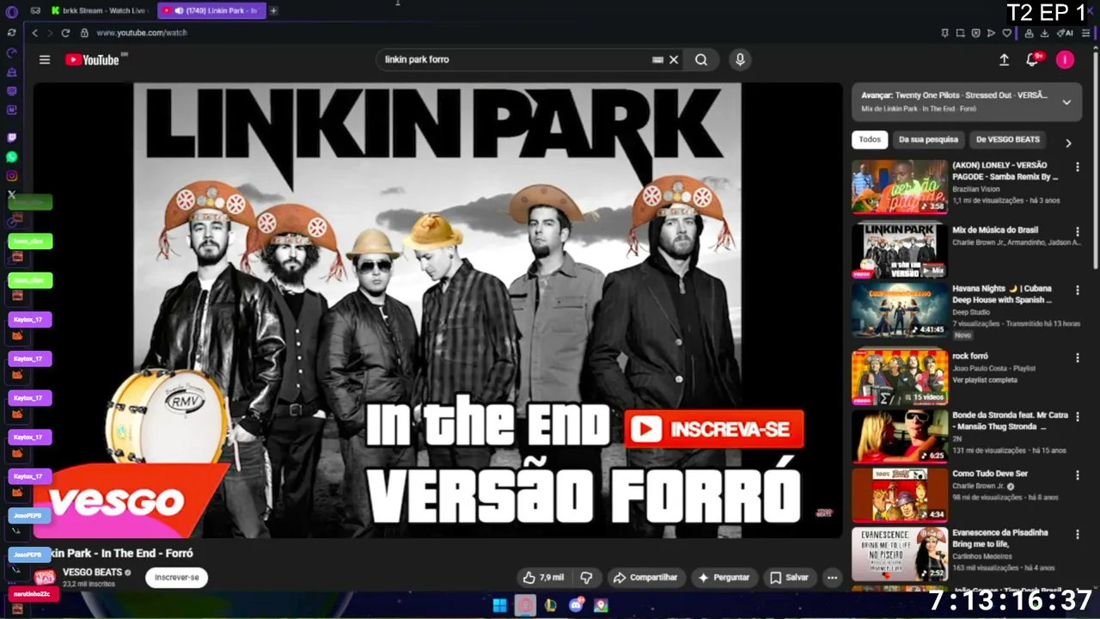Open YouTube notifications bell
The height and width of the screenshot is (619, 1100).
point(1032,59)
